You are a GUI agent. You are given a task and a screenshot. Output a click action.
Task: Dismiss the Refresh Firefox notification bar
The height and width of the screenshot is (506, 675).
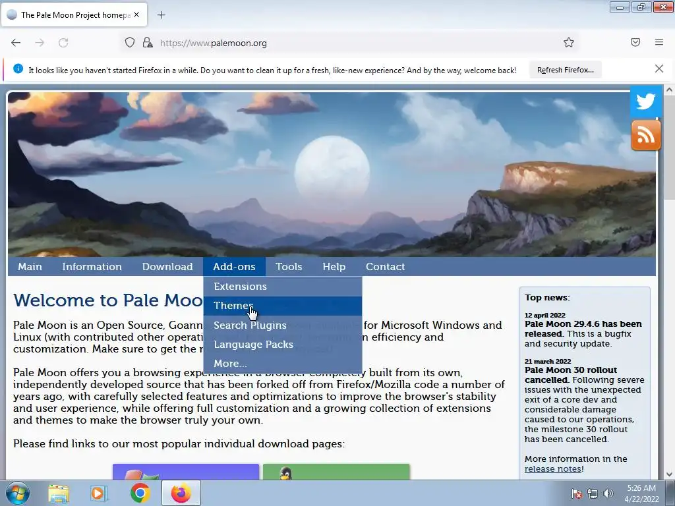pyautogui.click(x=659, y=69)
